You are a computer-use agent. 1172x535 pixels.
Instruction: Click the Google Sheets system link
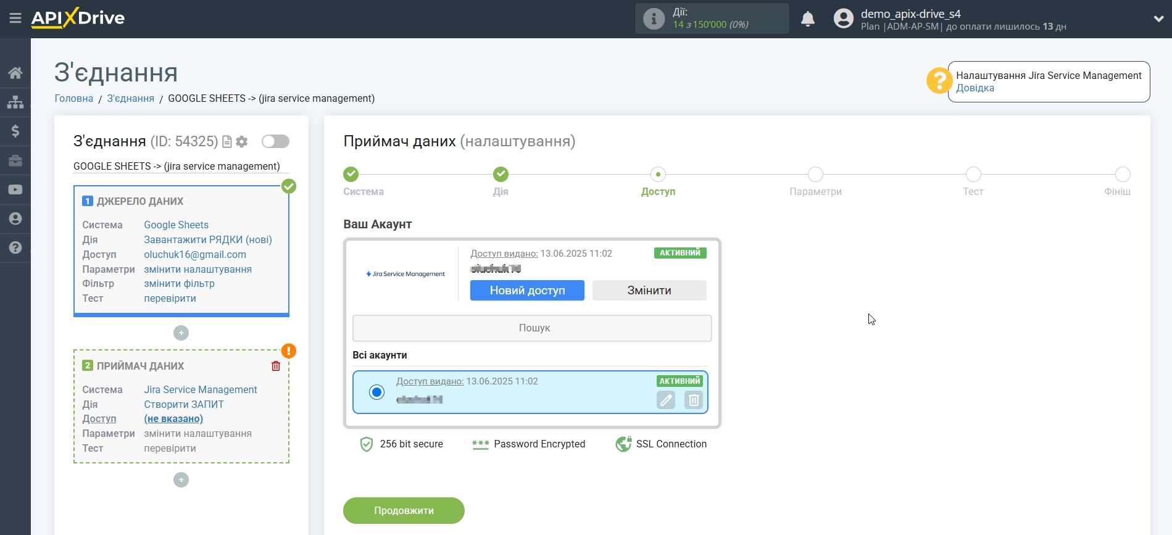pos(176,225)
